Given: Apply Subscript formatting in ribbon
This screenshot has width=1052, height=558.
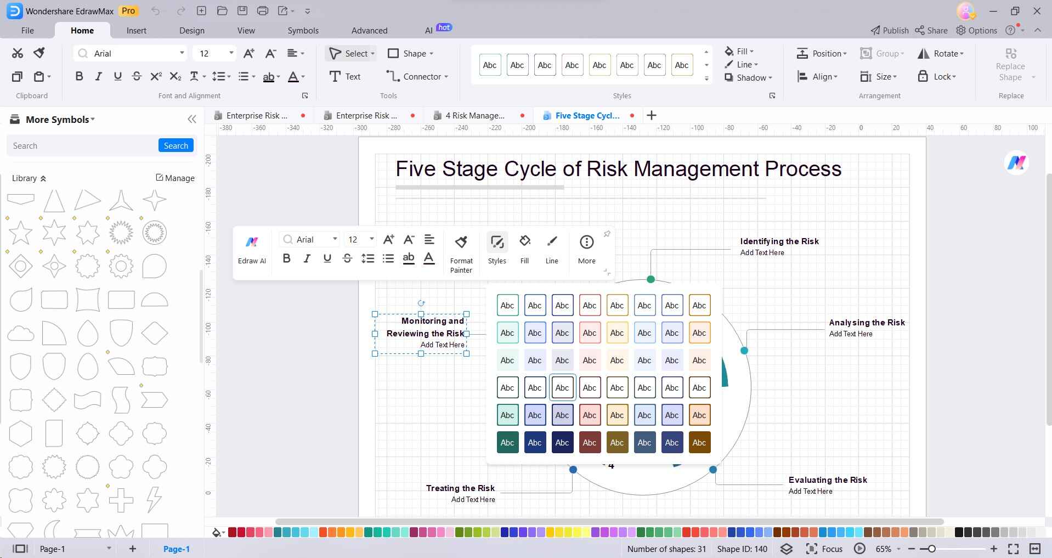Looking at the screenshot, I should point(175,76).
